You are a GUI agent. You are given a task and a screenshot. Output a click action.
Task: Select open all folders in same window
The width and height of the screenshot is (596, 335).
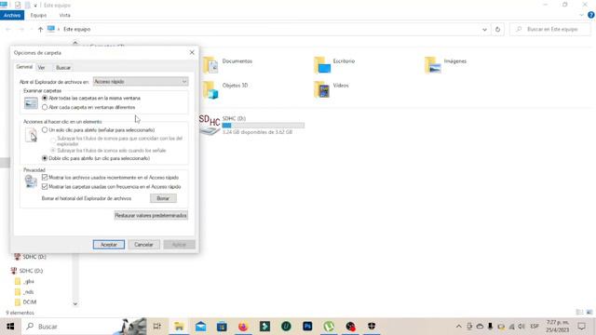click(45, 98)
